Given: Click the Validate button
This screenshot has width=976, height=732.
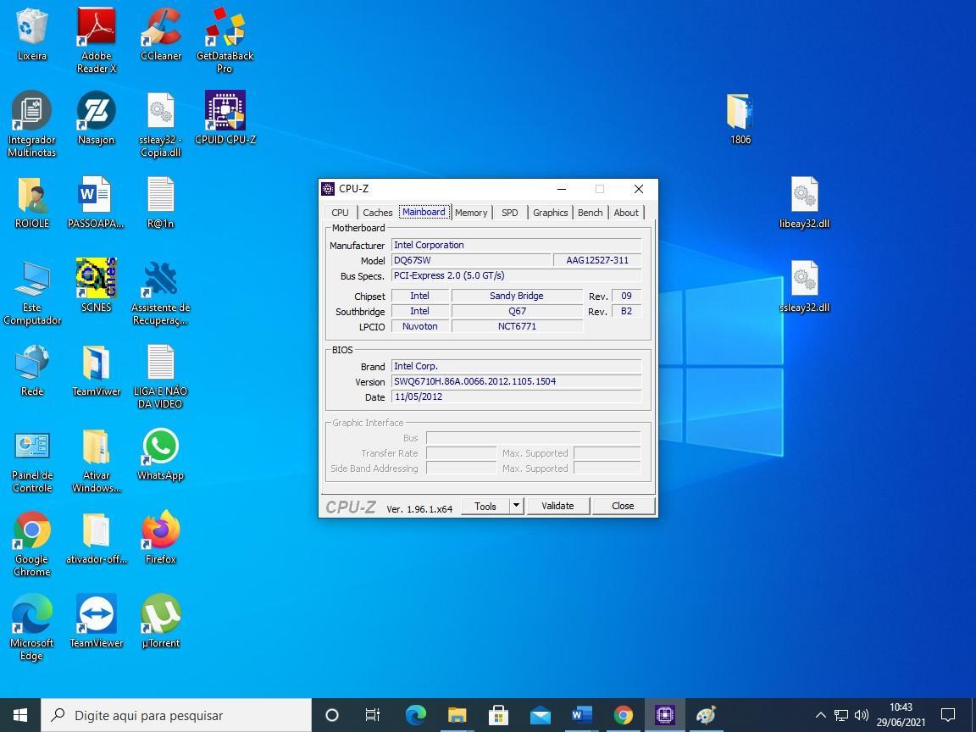Looking at the screenshot, I should 557,506.
